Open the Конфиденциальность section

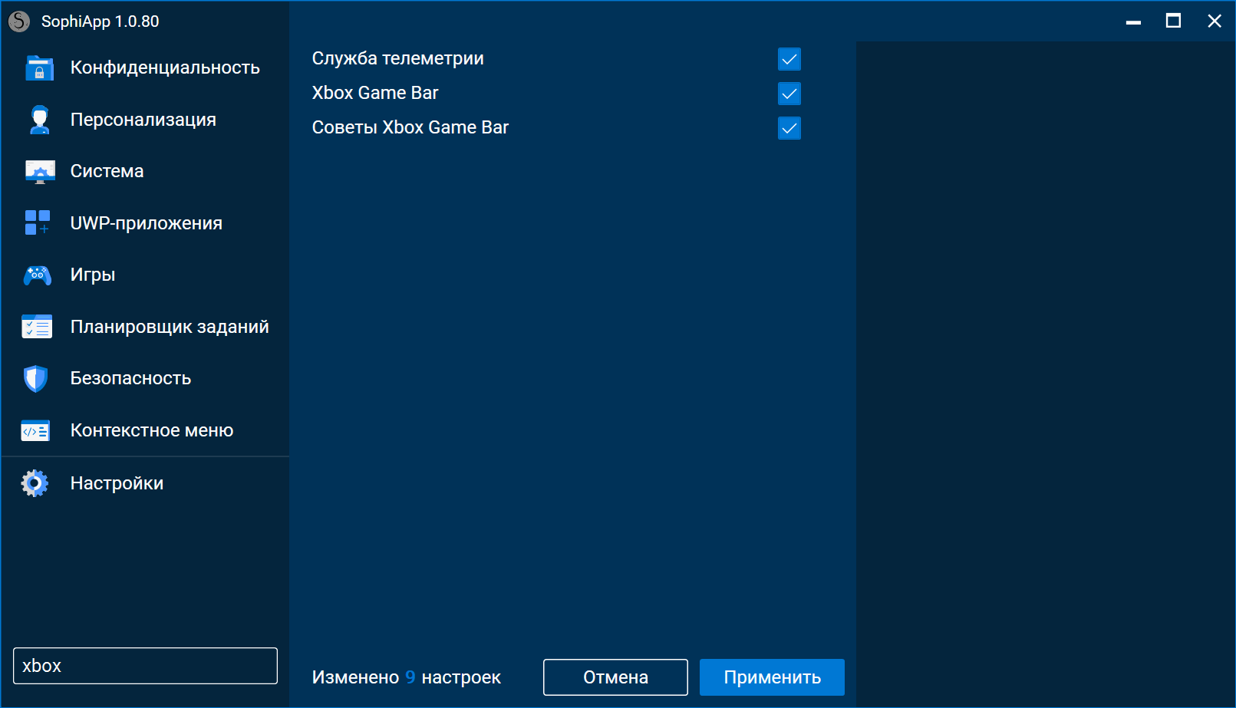[165, 68]
